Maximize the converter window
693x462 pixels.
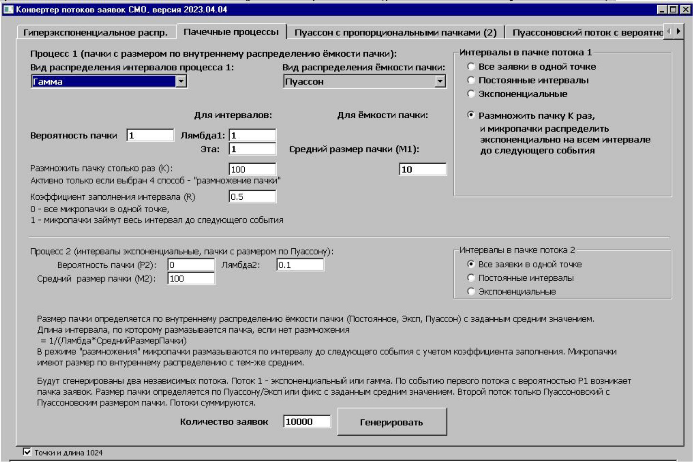(x=673, y=9)
